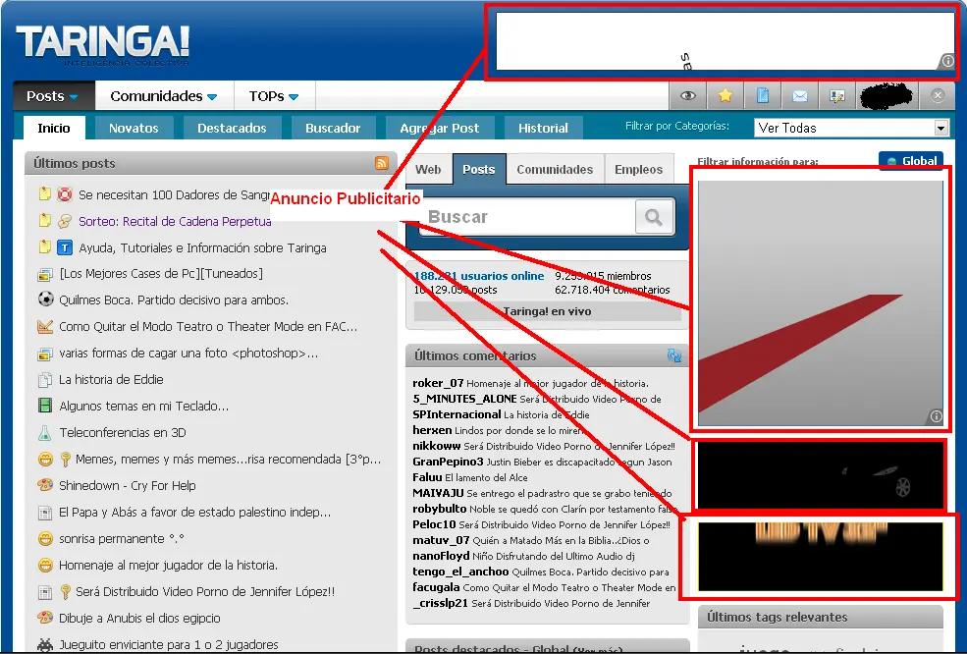
Task: Open messages envelope icon
Action: pyautogui.click(x=800, y=95)
